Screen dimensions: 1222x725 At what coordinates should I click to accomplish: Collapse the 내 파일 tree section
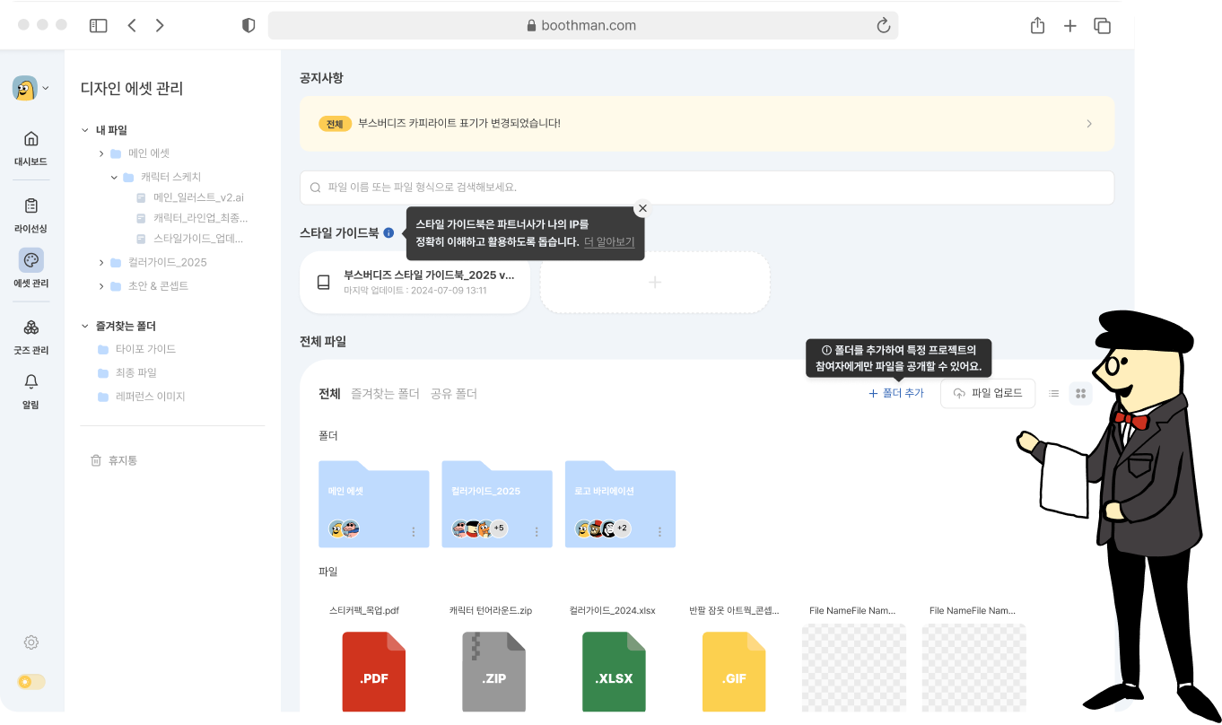pyautogui.click(x=85, y=130)
